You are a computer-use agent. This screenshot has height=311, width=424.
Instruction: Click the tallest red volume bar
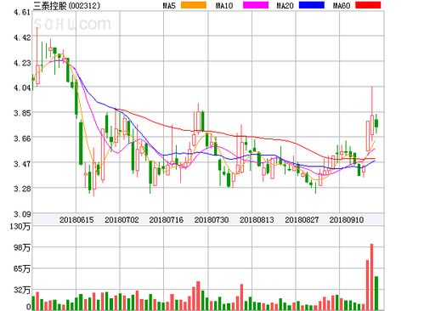[372, 277]
